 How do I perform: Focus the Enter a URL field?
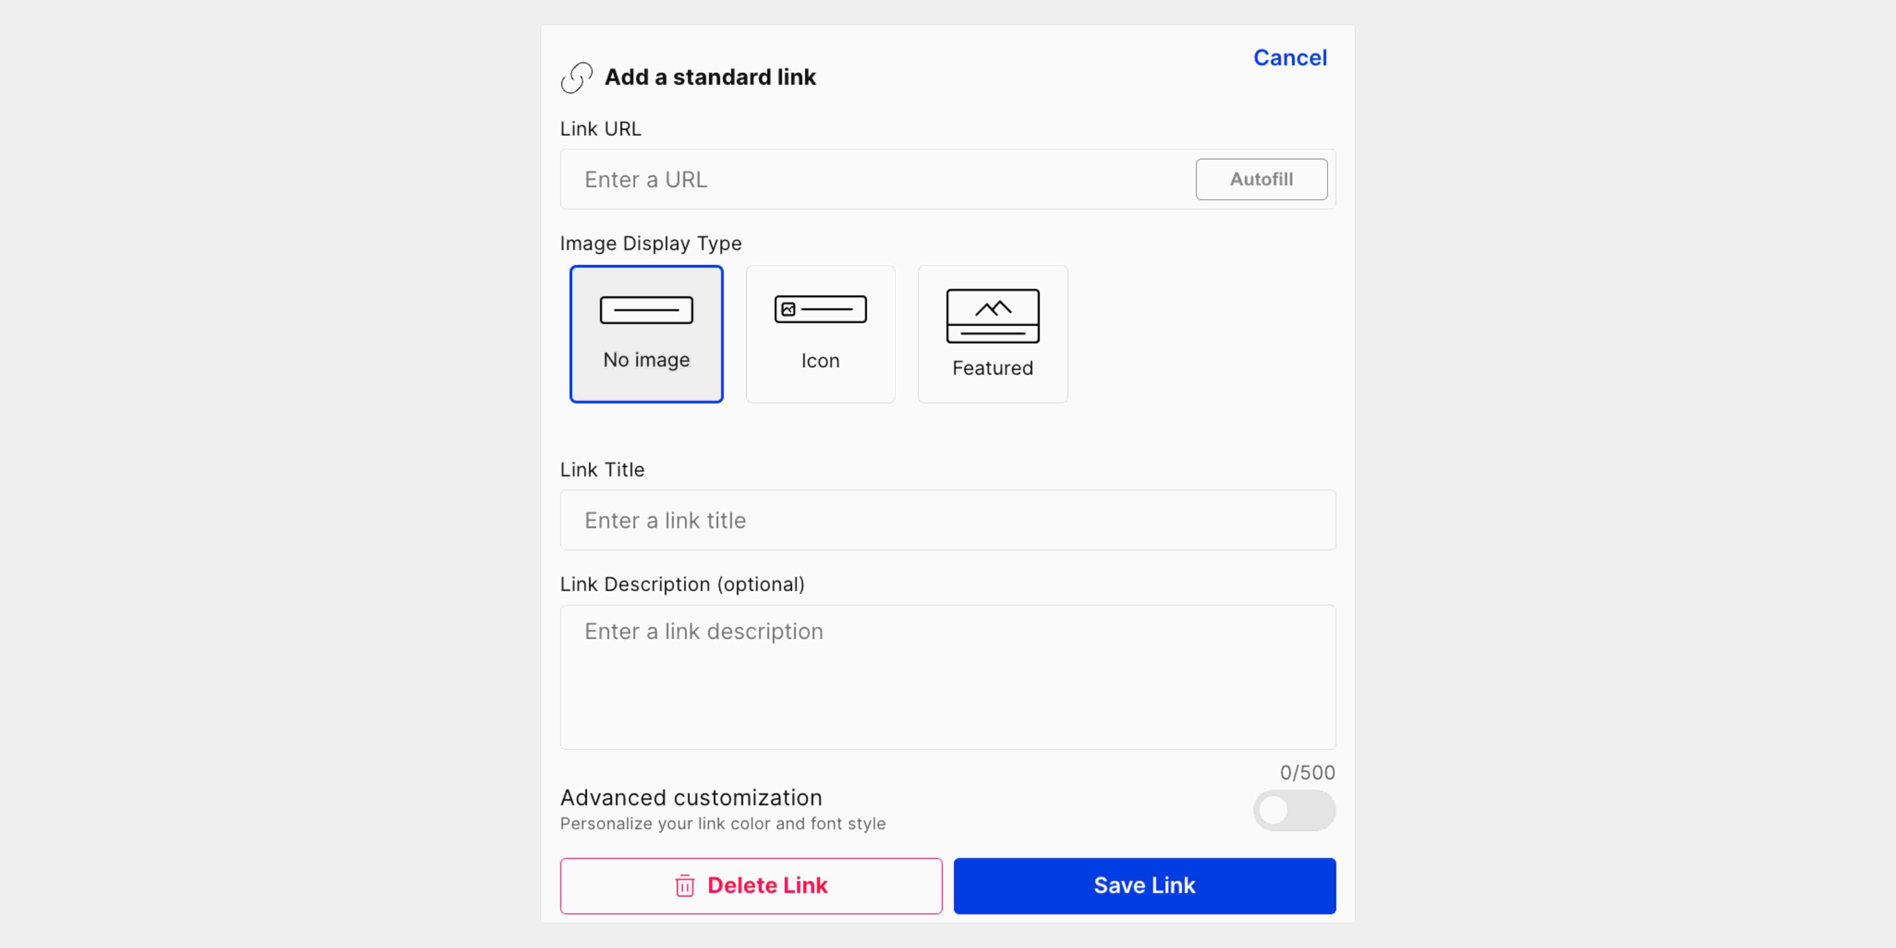(x=876, y=180)
